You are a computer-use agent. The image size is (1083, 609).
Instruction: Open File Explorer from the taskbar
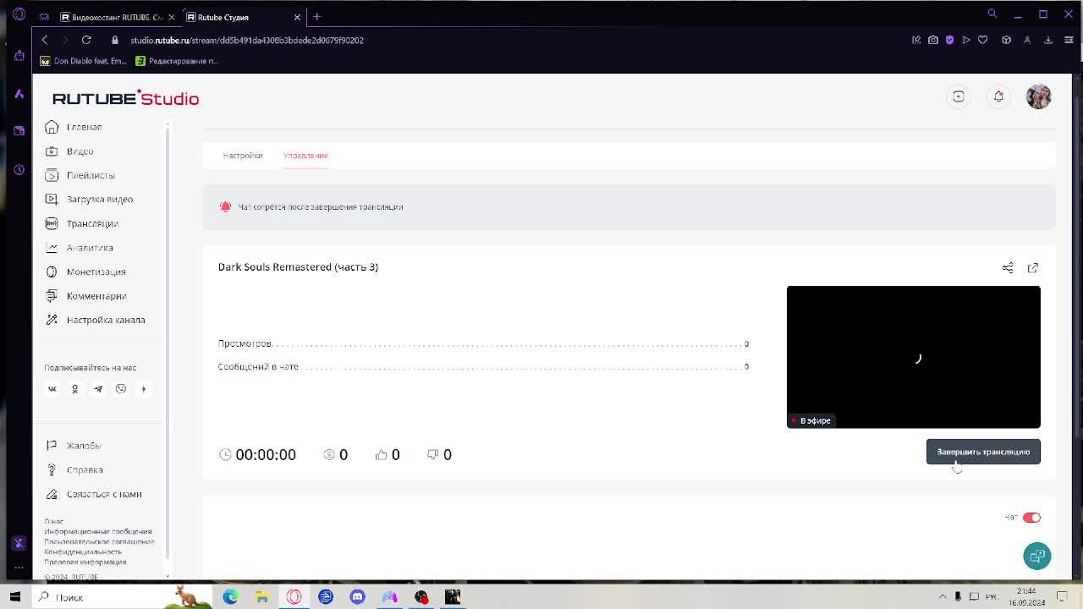pos(262,597)
